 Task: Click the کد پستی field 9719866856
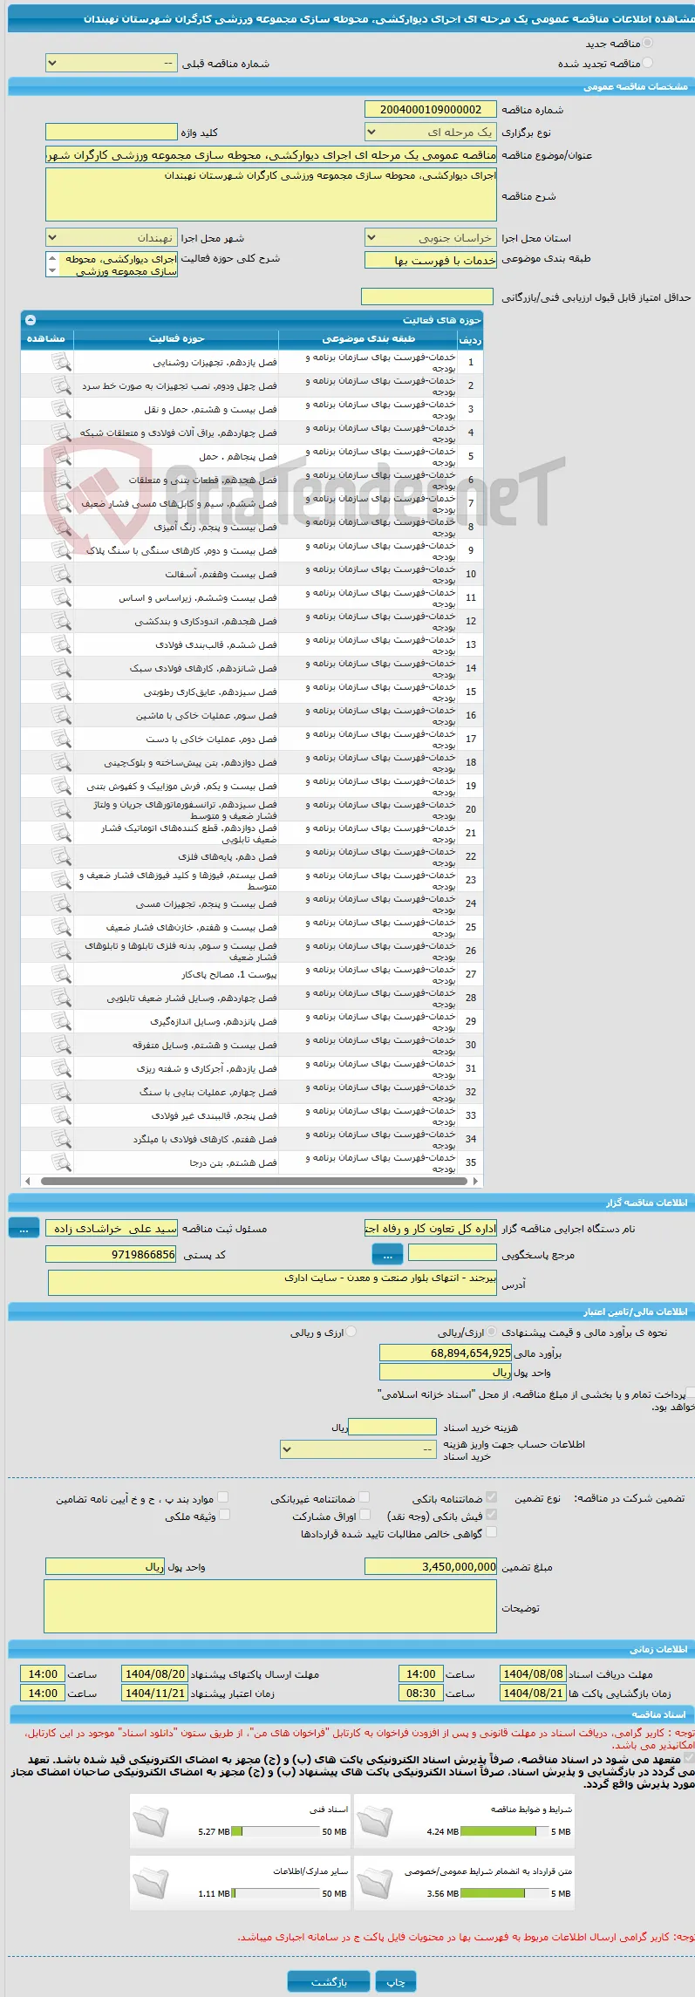[112, 1254]
